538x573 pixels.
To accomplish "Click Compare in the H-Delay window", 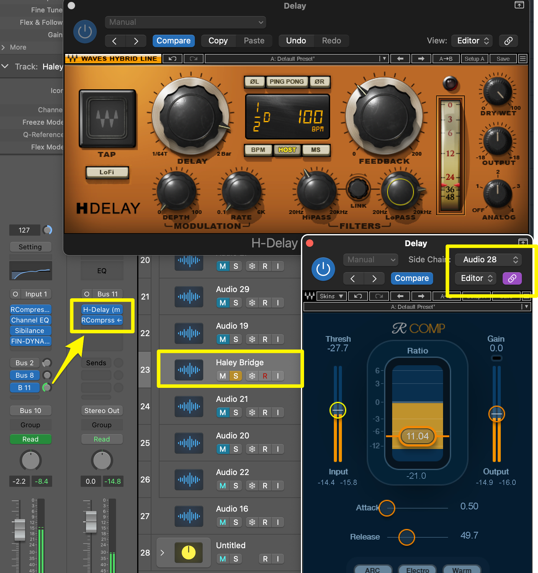I will tap(173, 41).
